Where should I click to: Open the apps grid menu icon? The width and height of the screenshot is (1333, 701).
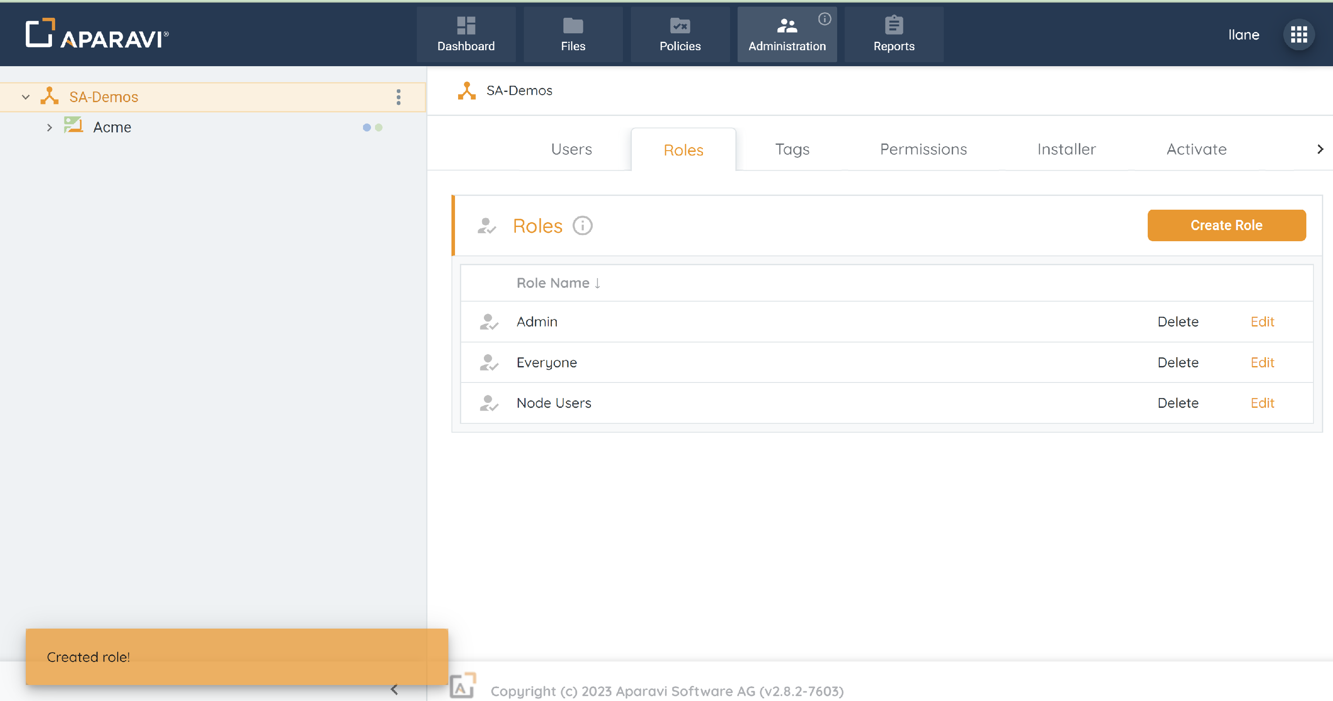[1298, 35]
